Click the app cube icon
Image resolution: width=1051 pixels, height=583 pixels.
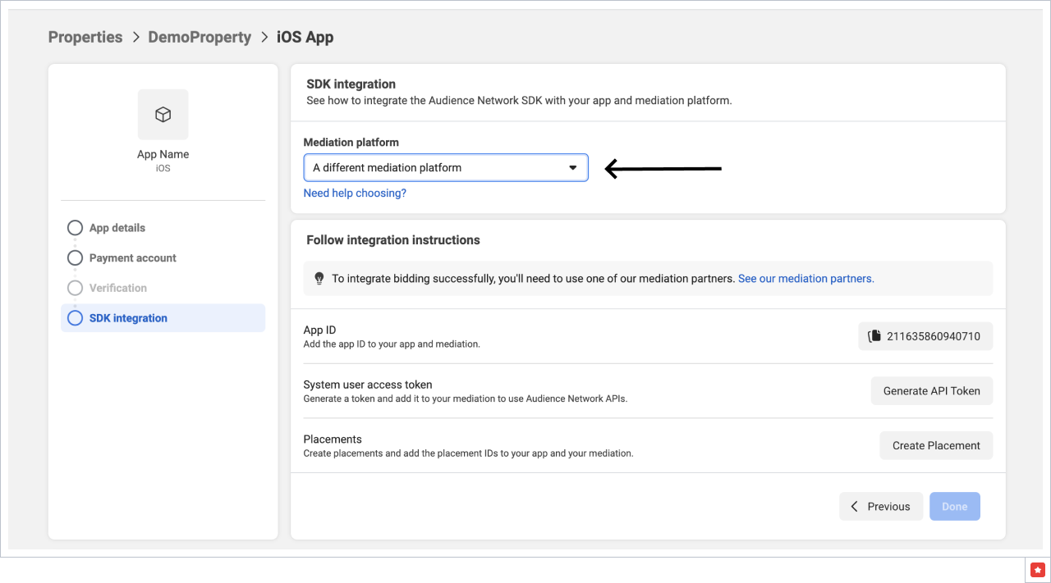click(x=163, y=115)
